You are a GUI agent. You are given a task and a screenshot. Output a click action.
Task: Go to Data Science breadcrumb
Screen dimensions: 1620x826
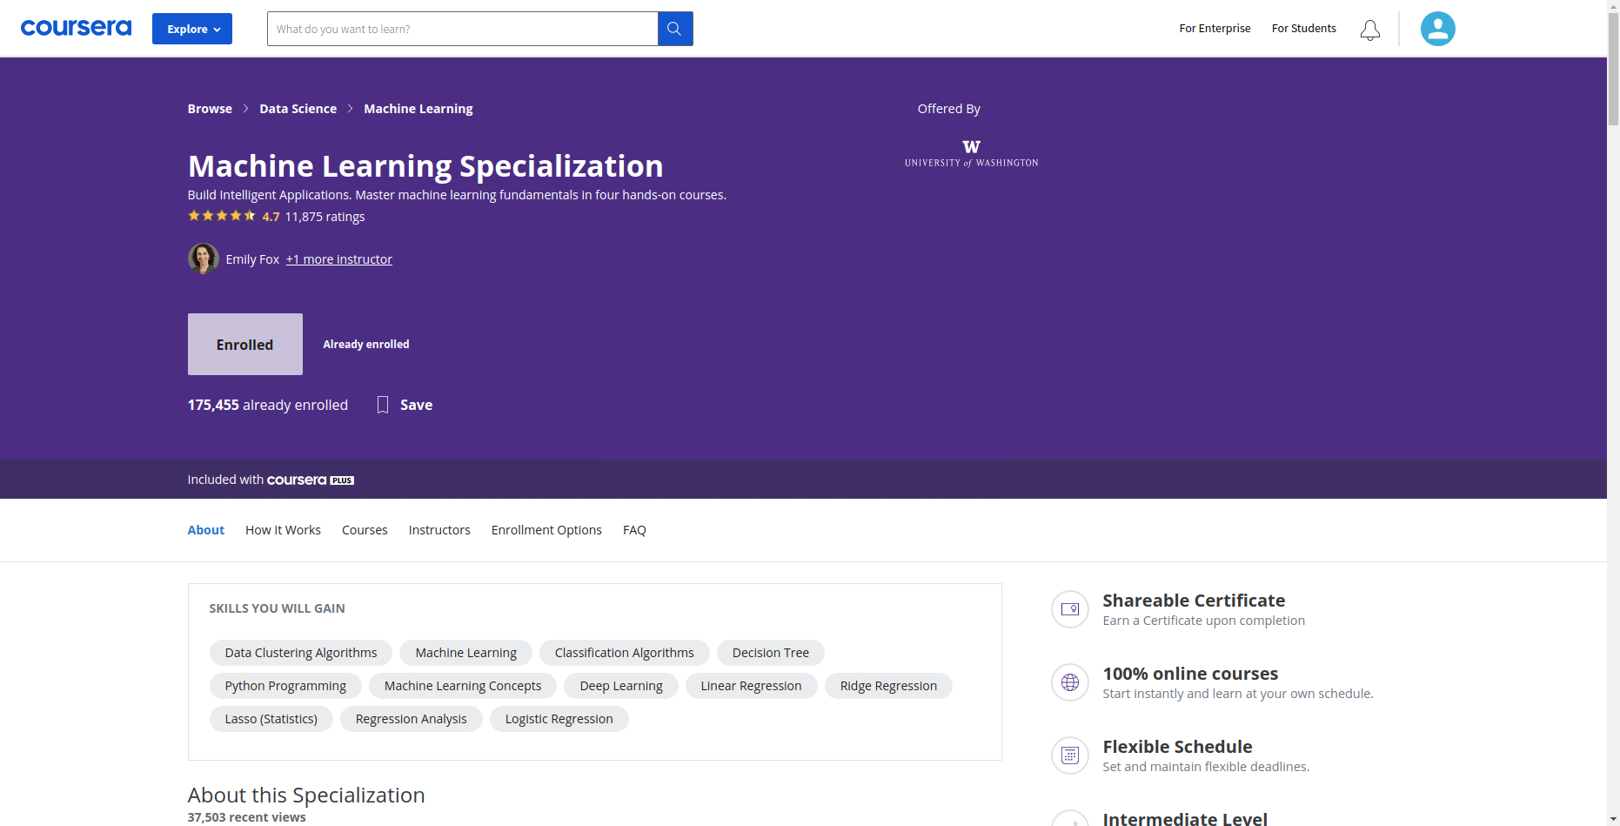(298, 109)
